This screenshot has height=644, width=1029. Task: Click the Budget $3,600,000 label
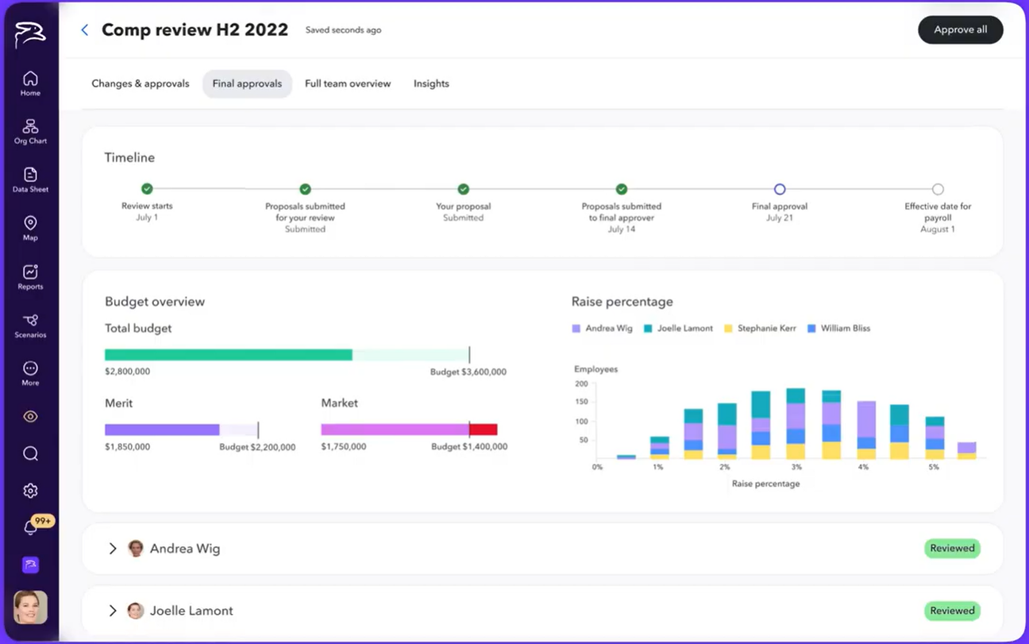(x=468, y=372)
